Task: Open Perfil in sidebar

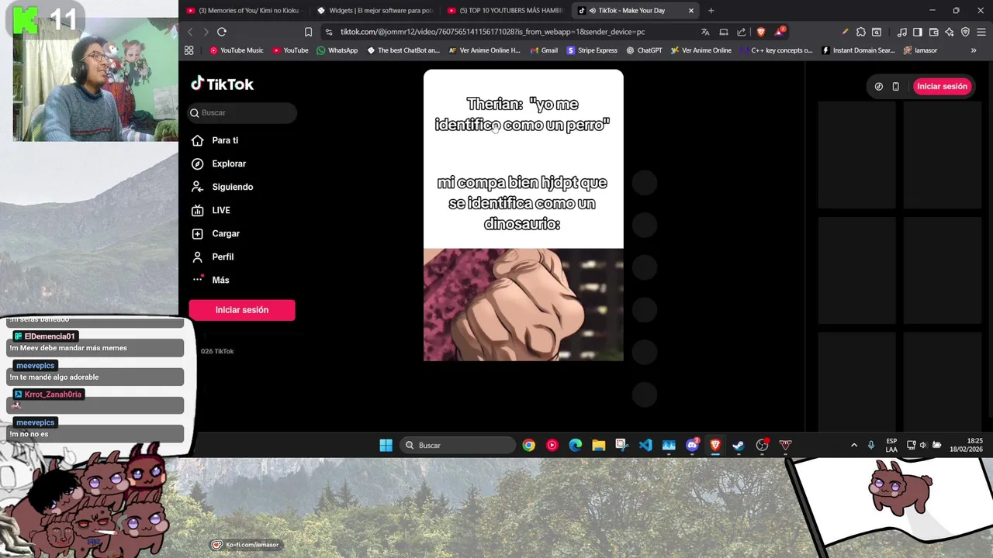Action: [x=213, y=257]
